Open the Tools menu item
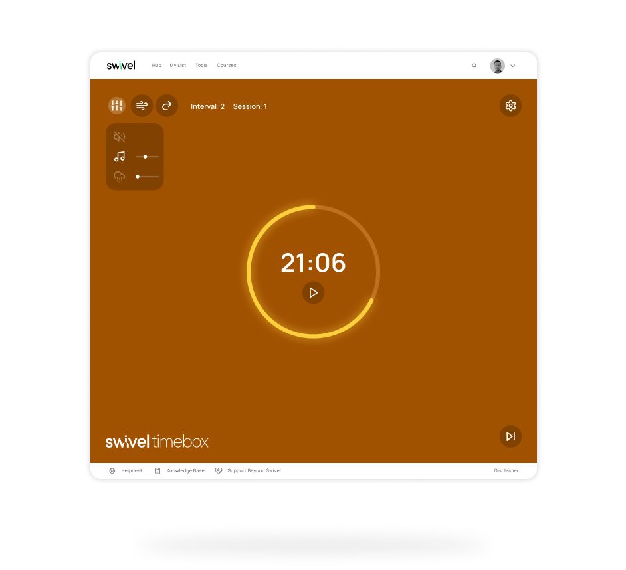The height and width of the screenshot is (570, 626). pyautogui.click(x=201, y=66)
